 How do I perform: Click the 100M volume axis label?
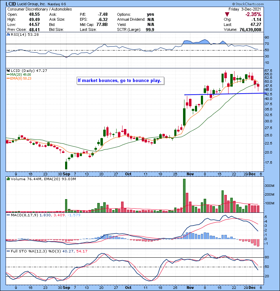(x=269, y=203)
